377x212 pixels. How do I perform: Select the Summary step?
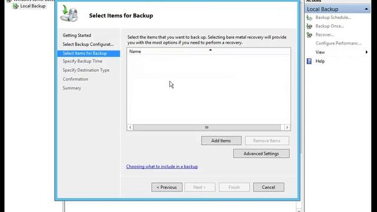point(72,88)
